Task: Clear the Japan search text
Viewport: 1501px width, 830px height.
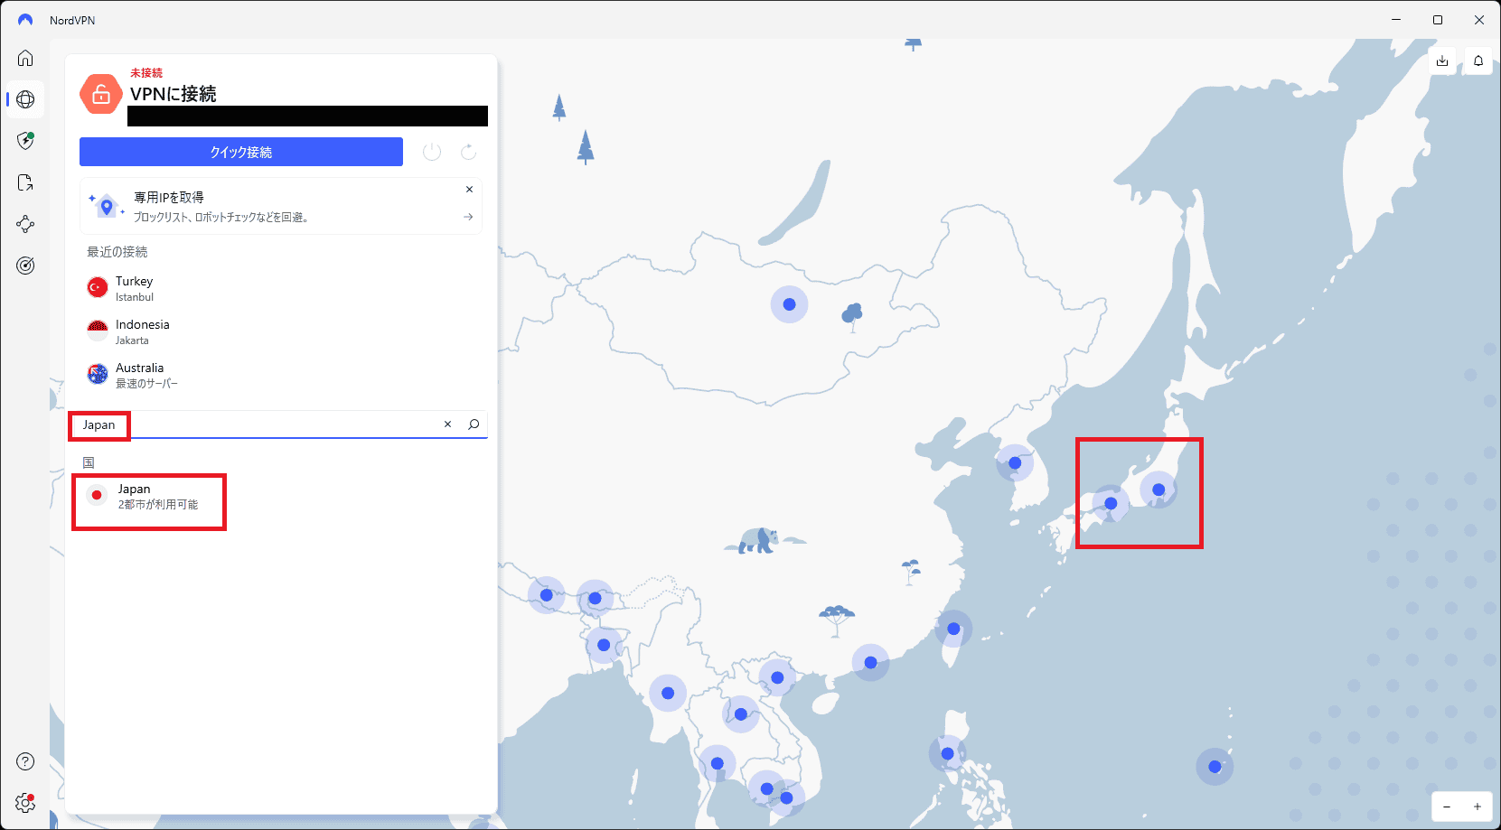Action: click(447, 424)
